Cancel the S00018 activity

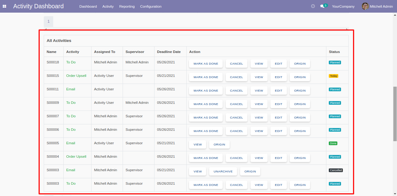click(x=236, y=64)
